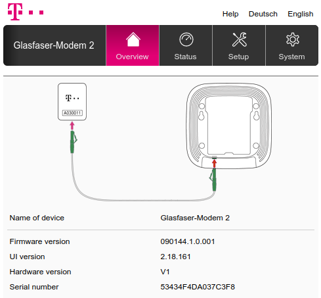This screenshot has height=298, width=321.
Task: Click the Setup wrench and screwdriver icon
Action: click(240, 39)
